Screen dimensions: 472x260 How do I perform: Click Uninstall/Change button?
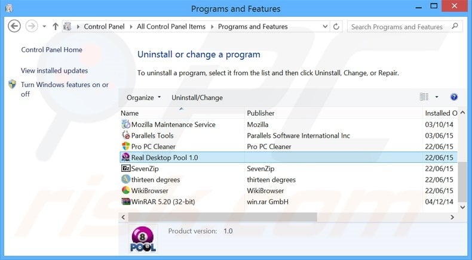pyautogui.click(x=197, y=97)
